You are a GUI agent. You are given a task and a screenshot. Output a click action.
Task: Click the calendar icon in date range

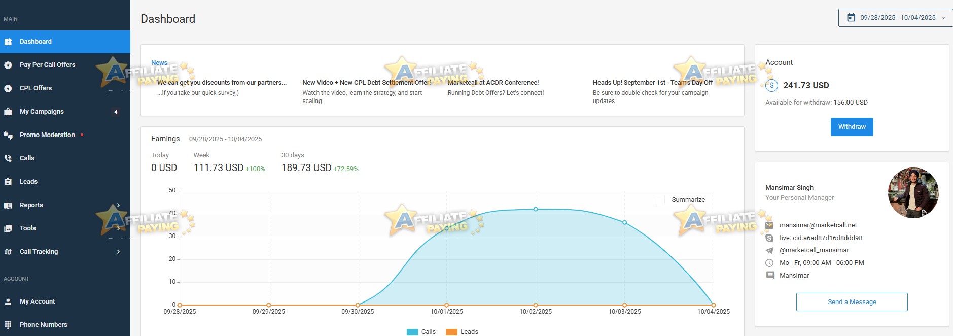coord(851,18)
